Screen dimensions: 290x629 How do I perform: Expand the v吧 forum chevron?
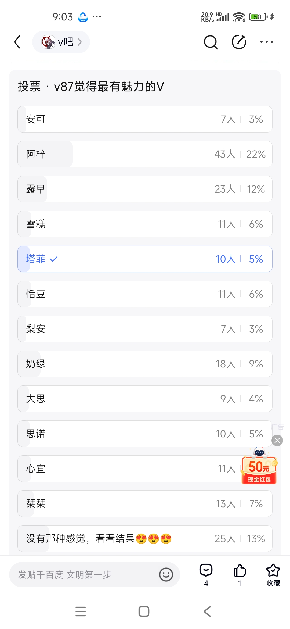(x=80, y=42)
